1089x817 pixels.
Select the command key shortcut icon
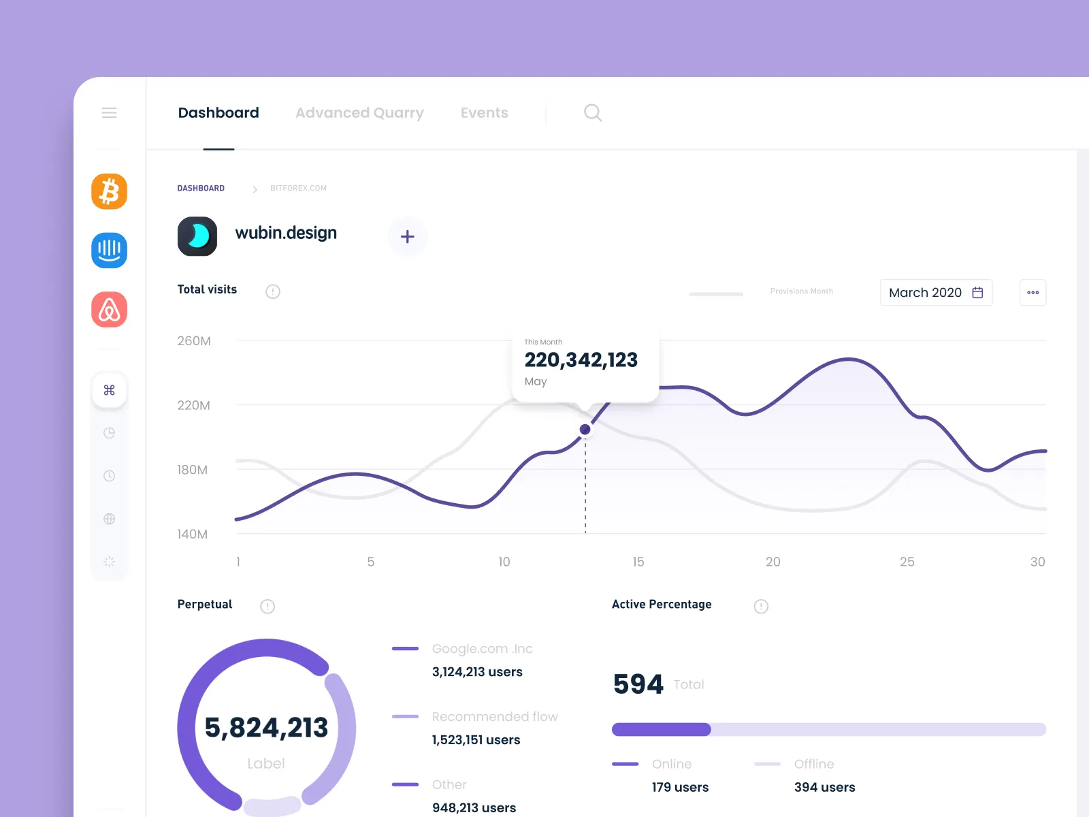coord(109,390)
